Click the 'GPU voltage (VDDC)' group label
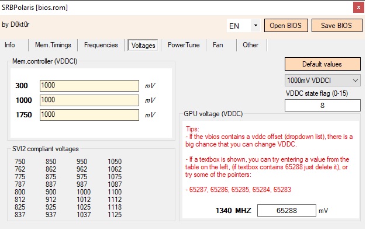Image resolution: width=366 pixels, height=230 pixels. coord(213,114)
